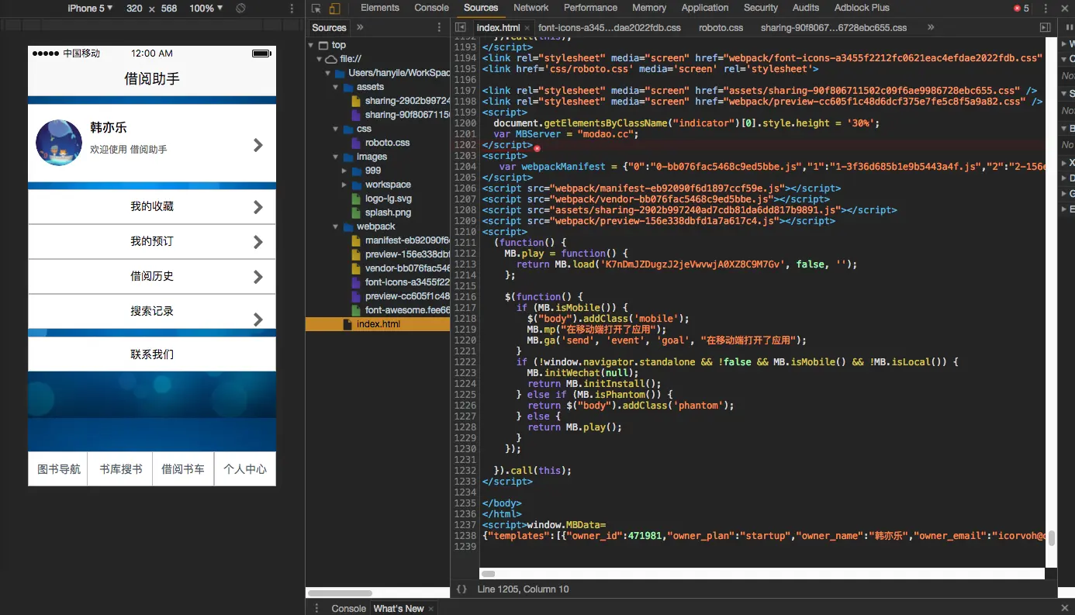Click the pretty print braces icon
1075x615 pixels.
point(461,589)
